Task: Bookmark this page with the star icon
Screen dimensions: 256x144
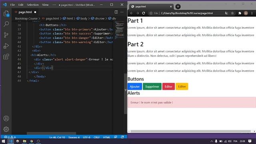Action: tap(232, 13)
